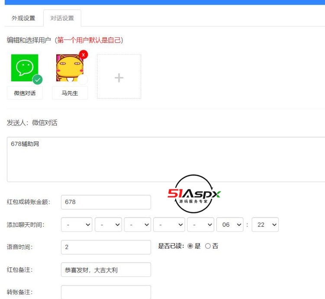
Task: Click the 红包或转账金额 input with 678
Action: pos(106,202)
